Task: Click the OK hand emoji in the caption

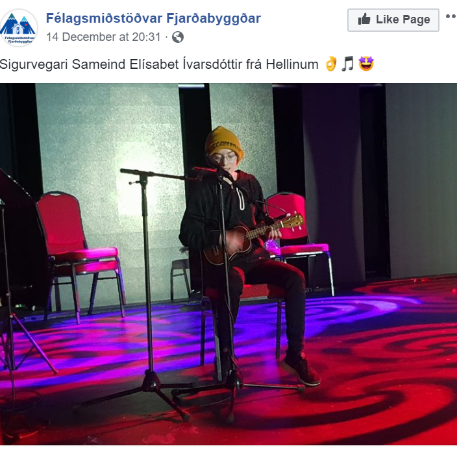Action: (331, 64)
